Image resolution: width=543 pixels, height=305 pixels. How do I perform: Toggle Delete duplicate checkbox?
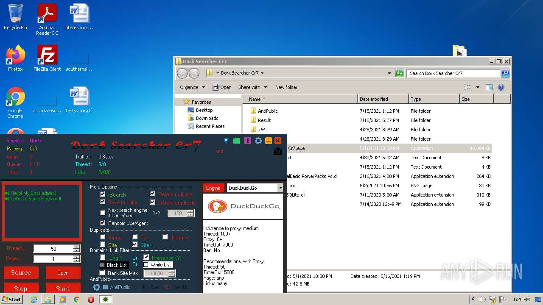tap(153, 202)
